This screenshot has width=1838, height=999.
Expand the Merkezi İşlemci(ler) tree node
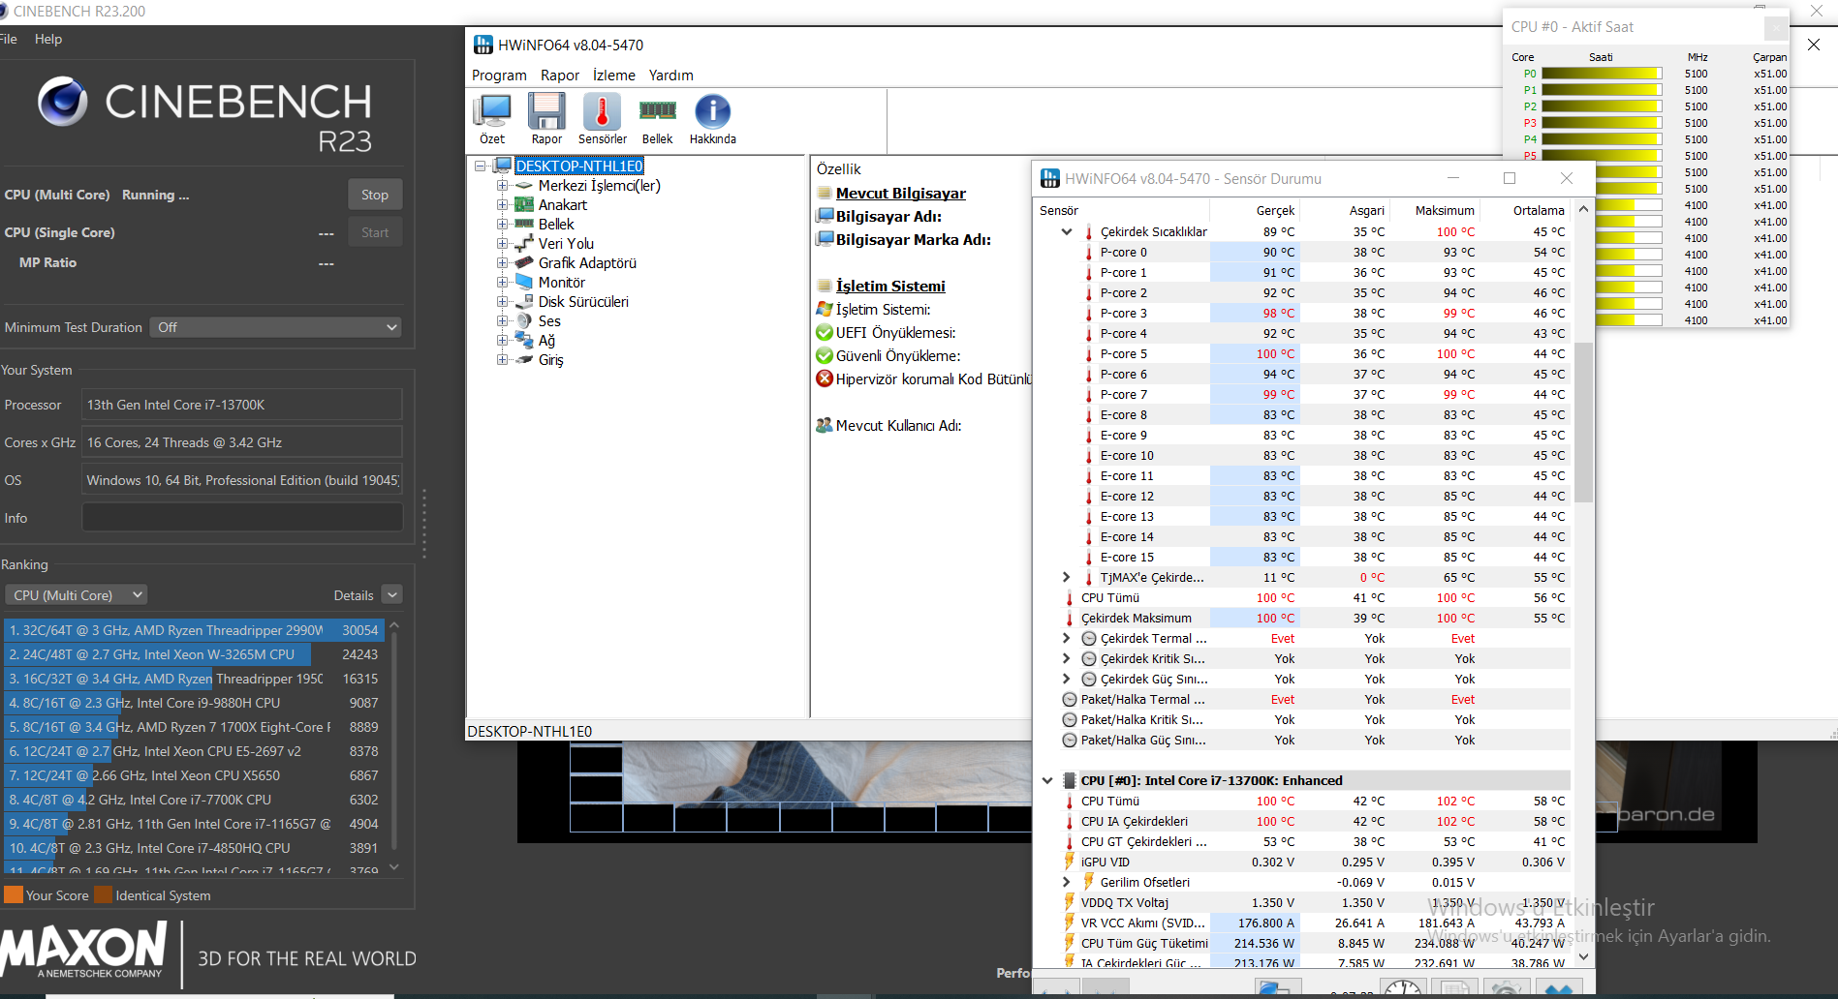pyautogui.click(x=502, y=186)
